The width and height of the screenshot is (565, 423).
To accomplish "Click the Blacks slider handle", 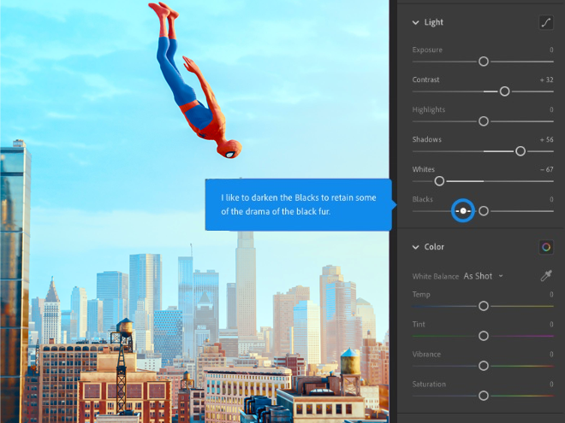I will click(484, 211).
